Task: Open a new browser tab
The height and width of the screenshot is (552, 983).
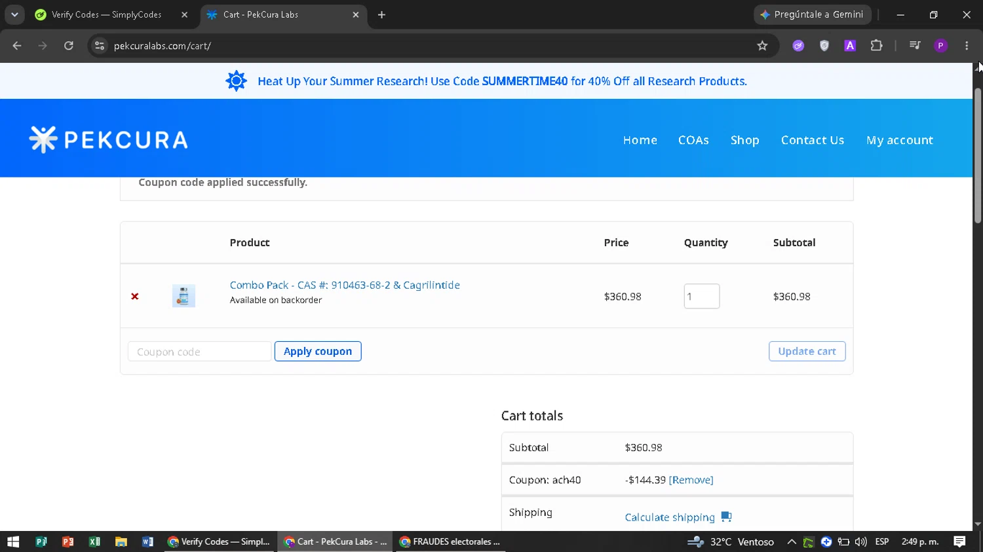Action: pos(381,14)
